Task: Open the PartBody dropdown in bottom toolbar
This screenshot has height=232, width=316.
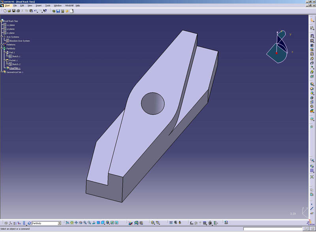Action: pos(59,223)
